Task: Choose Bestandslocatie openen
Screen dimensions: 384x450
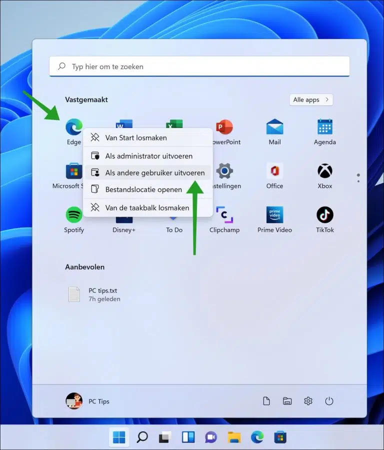Action: [x=148, y=189]
